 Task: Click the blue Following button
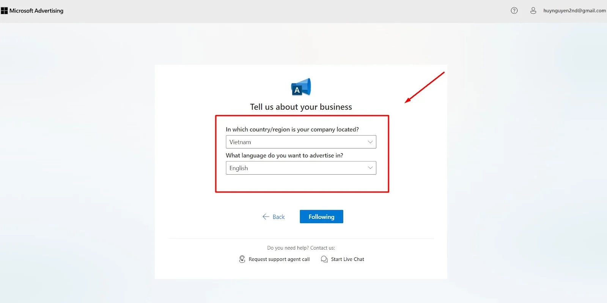[321, 217]
